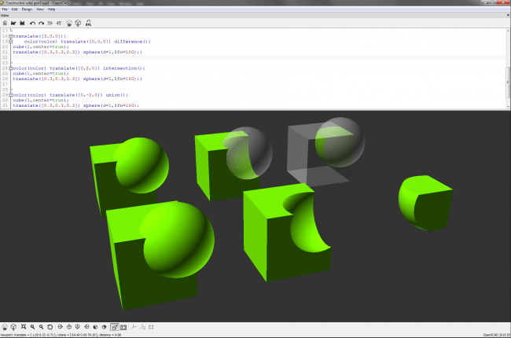Toggle Perspective projection button
The width and height of the screenshot is (511, 338).
tap(115, 327)
